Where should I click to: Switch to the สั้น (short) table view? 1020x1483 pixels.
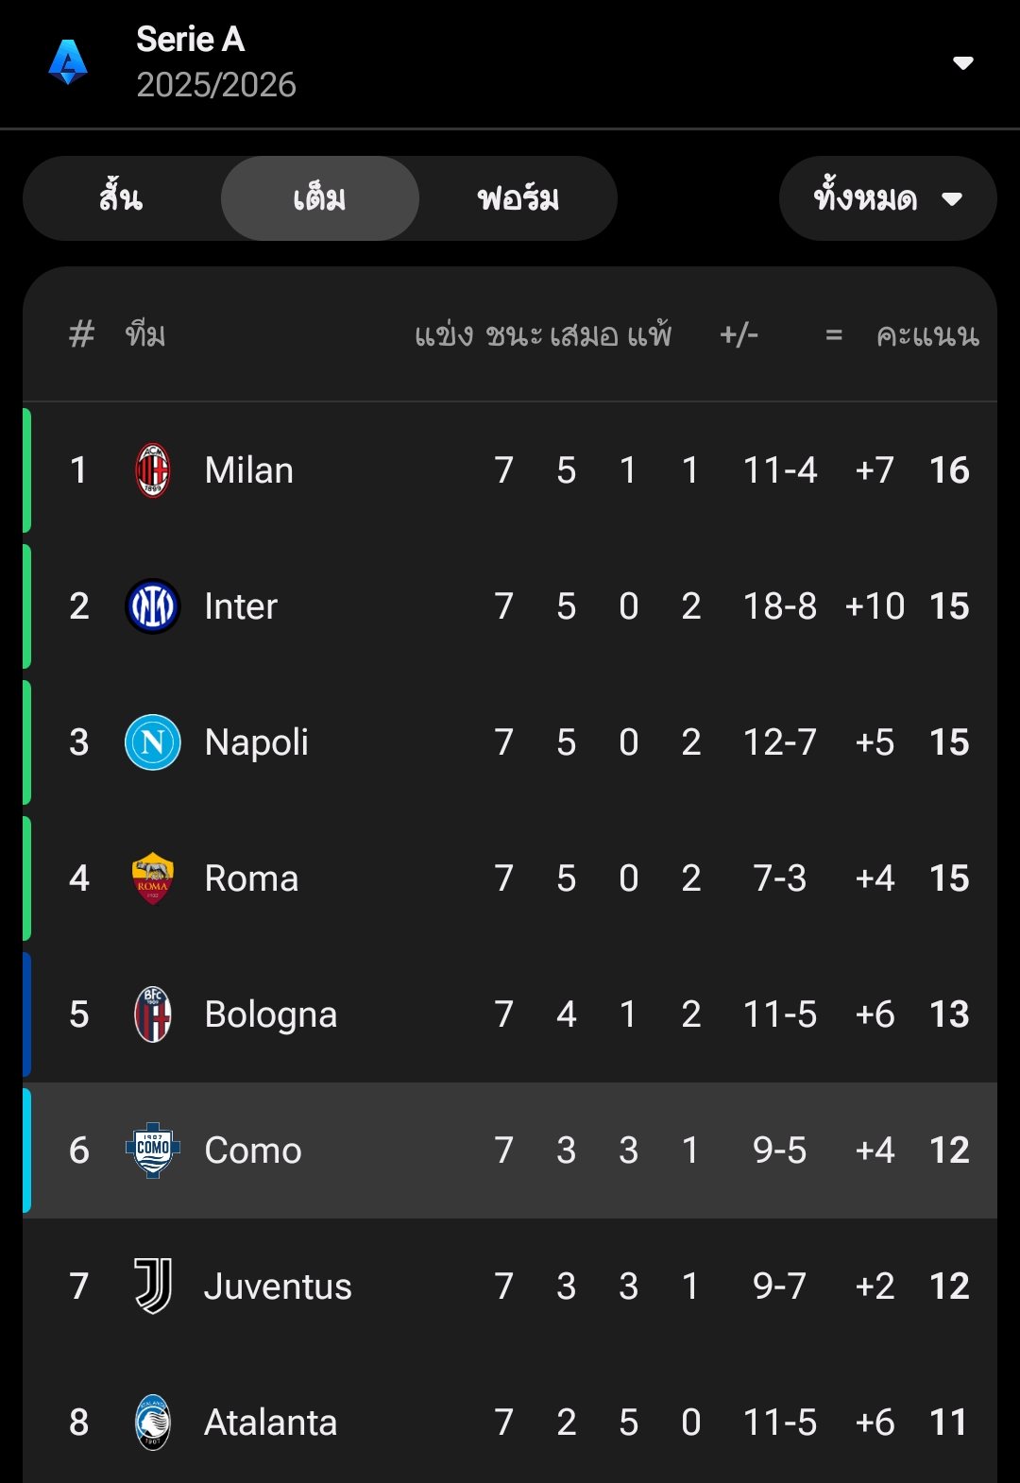click(122, 198)
